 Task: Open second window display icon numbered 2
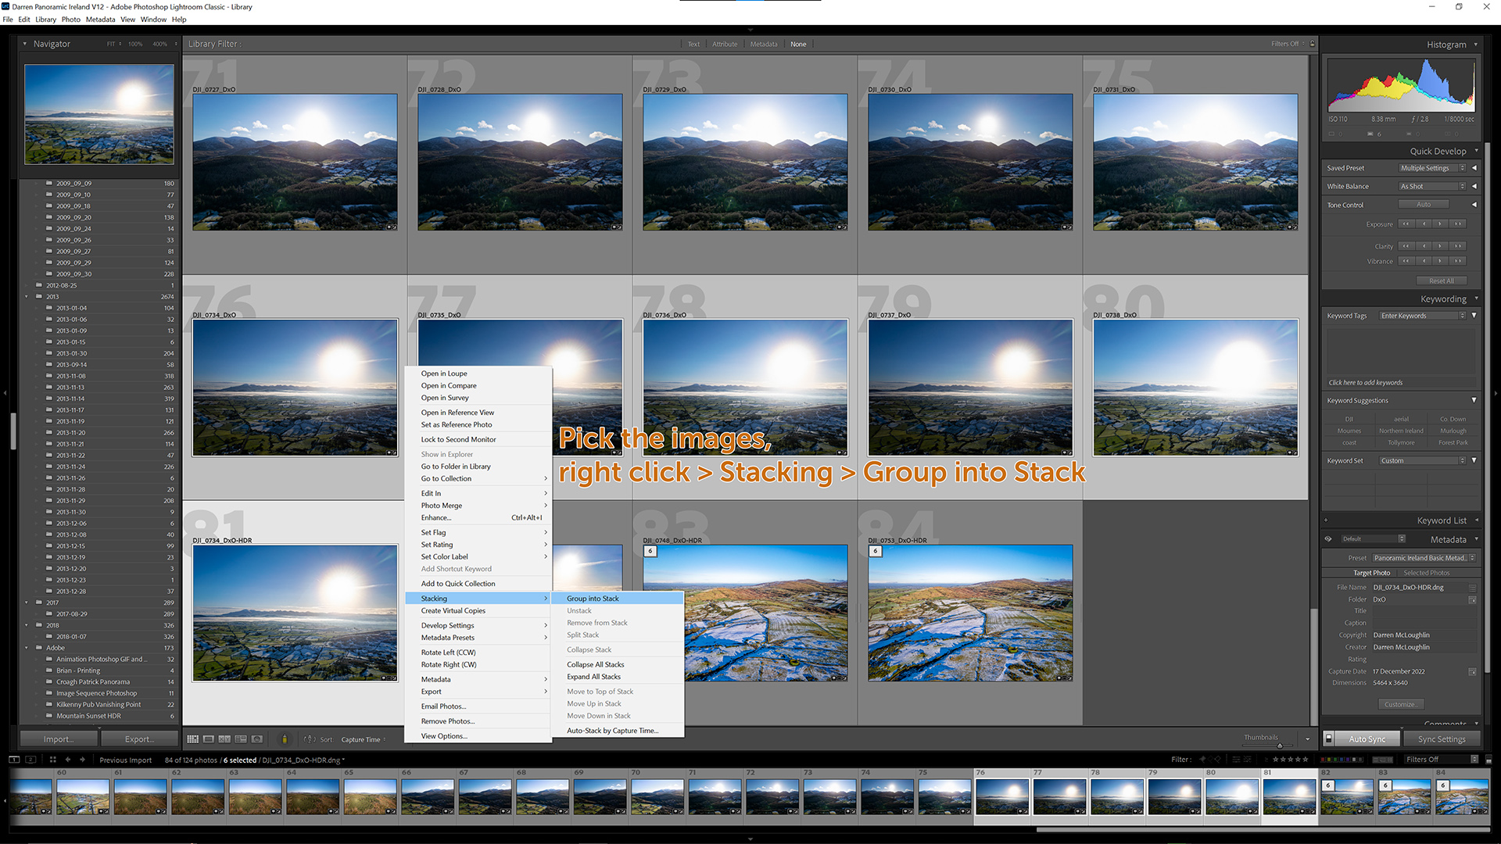pyautogui.click(x=30, y=760)
